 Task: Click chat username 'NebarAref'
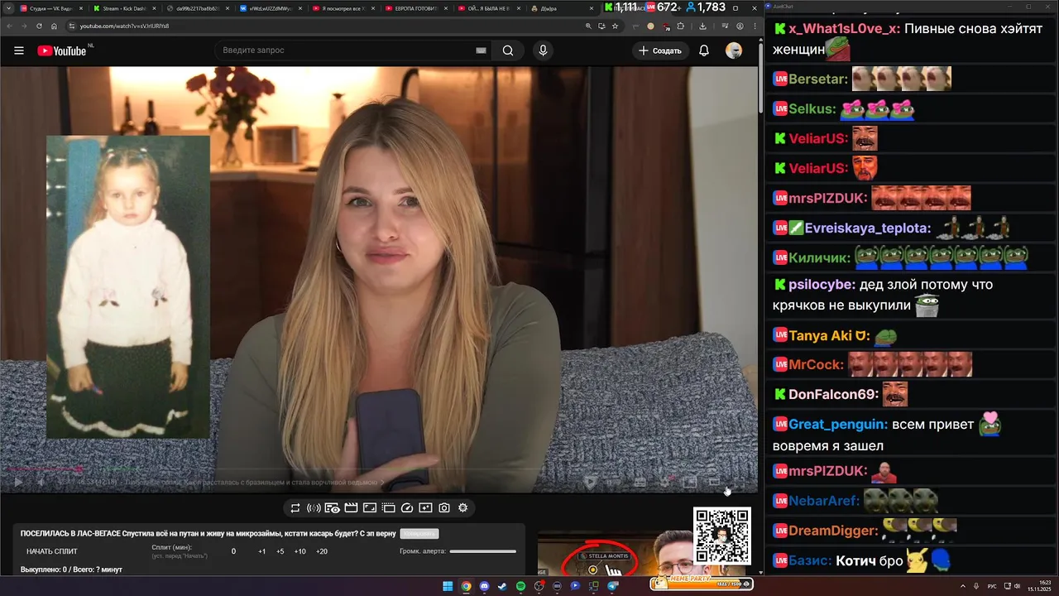tap(822, 501)
